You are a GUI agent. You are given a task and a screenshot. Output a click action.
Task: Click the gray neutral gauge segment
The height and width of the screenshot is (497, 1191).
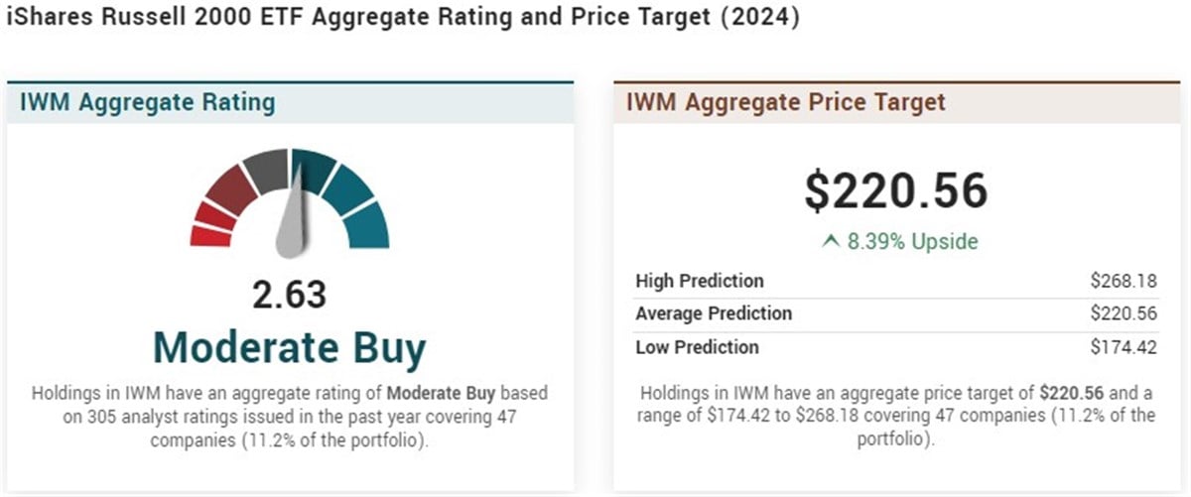click(266, 169)
